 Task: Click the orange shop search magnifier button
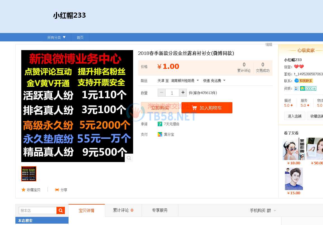[61, 210]
